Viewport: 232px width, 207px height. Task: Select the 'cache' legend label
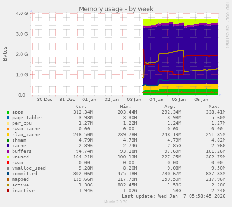coord(19,146)
